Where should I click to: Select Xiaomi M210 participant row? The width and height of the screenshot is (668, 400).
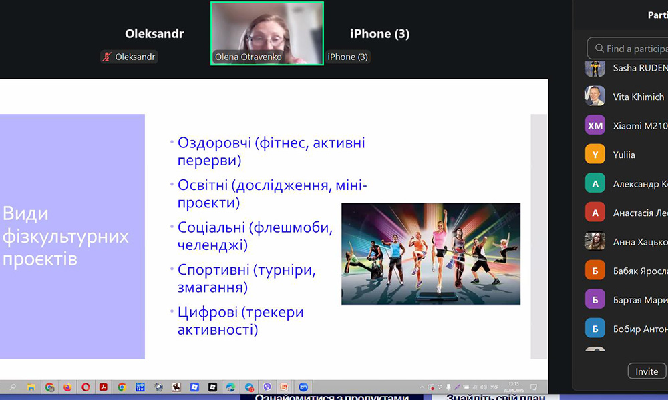[x=627, y=125]
